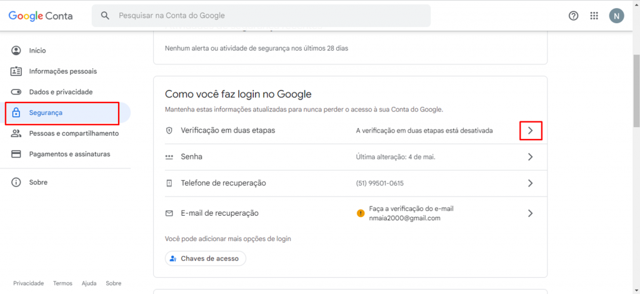Open the Termos footer link
This screenshot has width=640, height=294.
[x=62, y=283]
